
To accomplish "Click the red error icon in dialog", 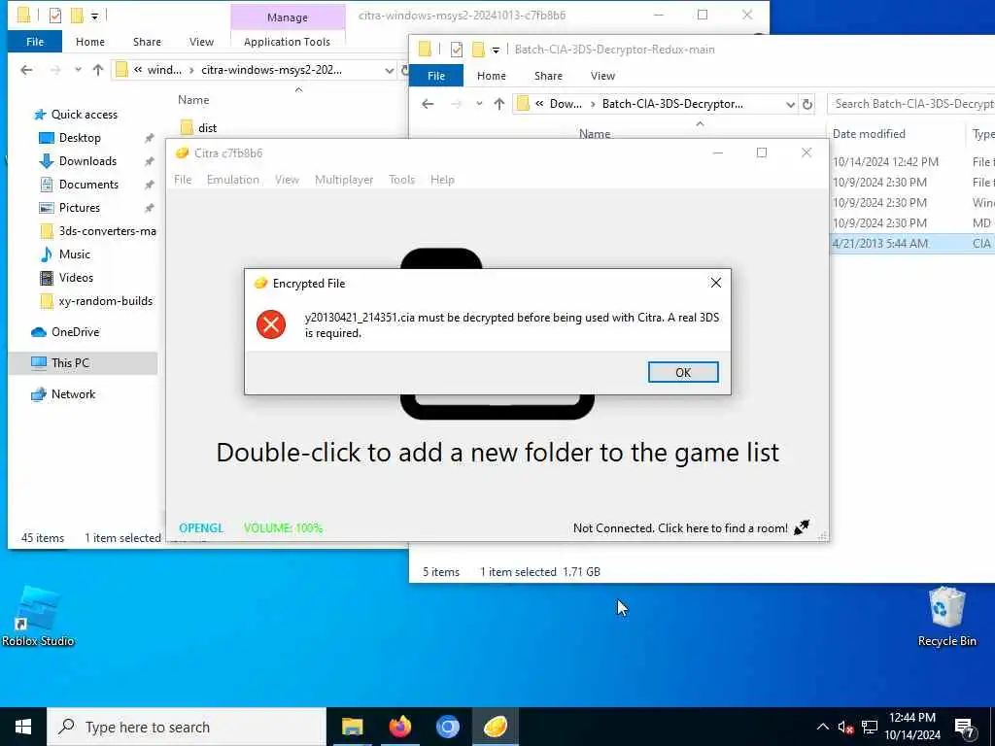I will point(271,324).
